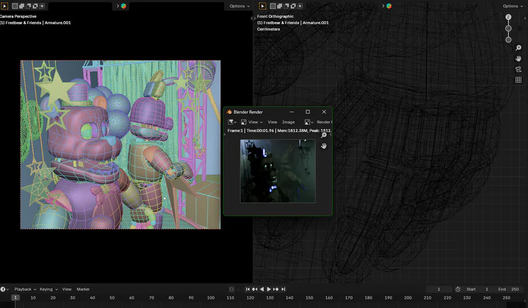
Task: Open Options dropdown in the Camera Perspective viewport
Action: tap(239, 6)
